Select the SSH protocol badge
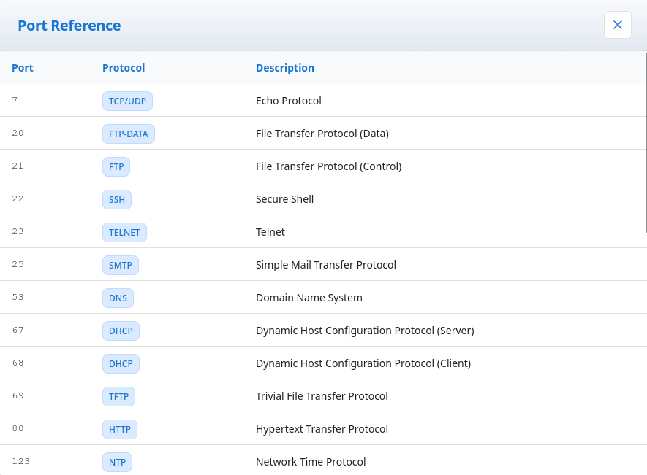647x475 pixels. pyautogui.click(x=117, y=200)
